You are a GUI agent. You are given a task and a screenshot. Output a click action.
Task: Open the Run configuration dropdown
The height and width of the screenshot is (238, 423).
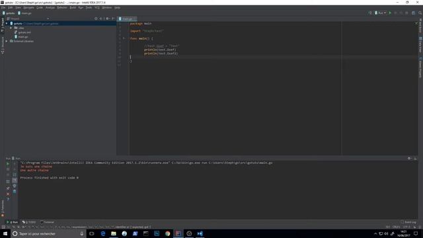tap(381, 13)
